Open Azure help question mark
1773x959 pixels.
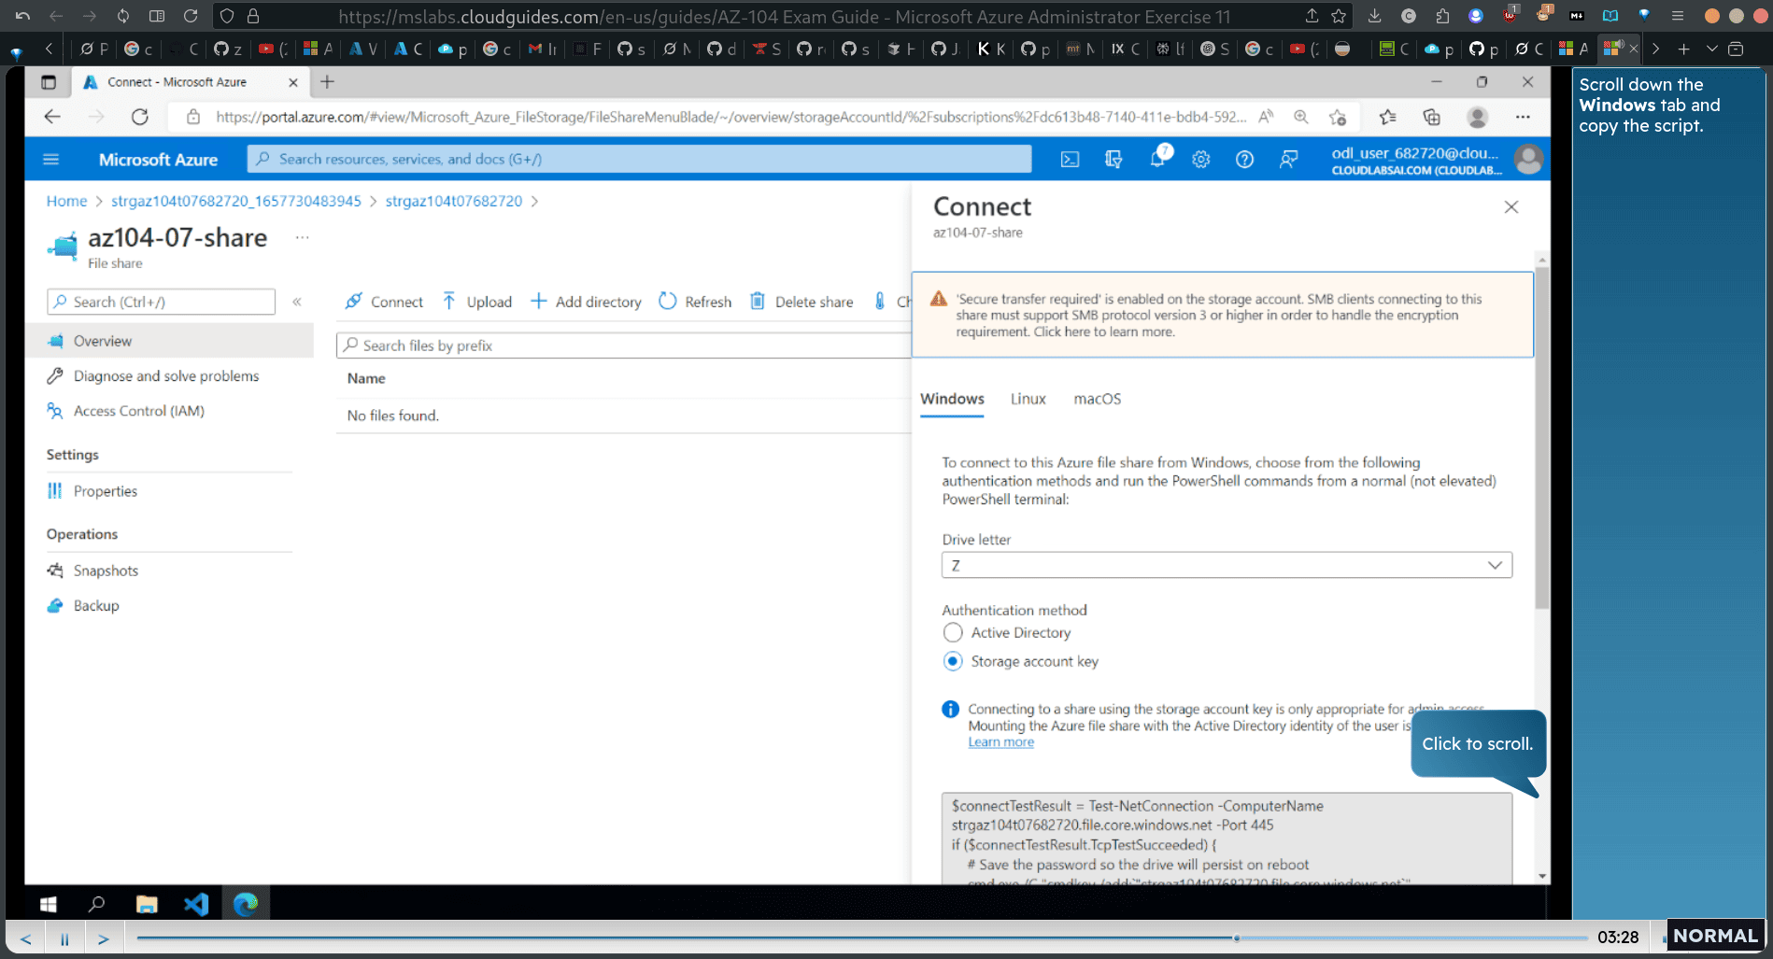[x=1244, y=160]
